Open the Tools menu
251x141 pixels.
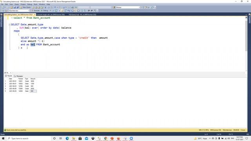coord(36,4)
